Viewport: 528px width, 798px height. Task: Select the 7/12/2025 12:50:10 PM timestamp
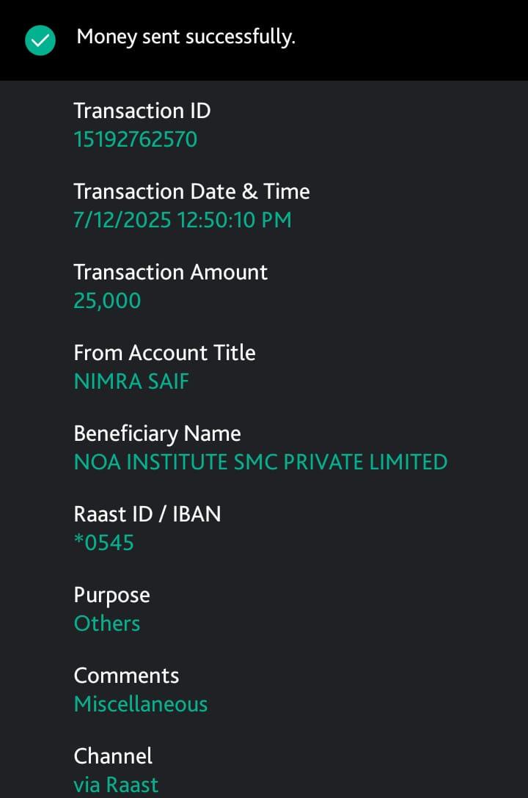[x=182, y=220]
